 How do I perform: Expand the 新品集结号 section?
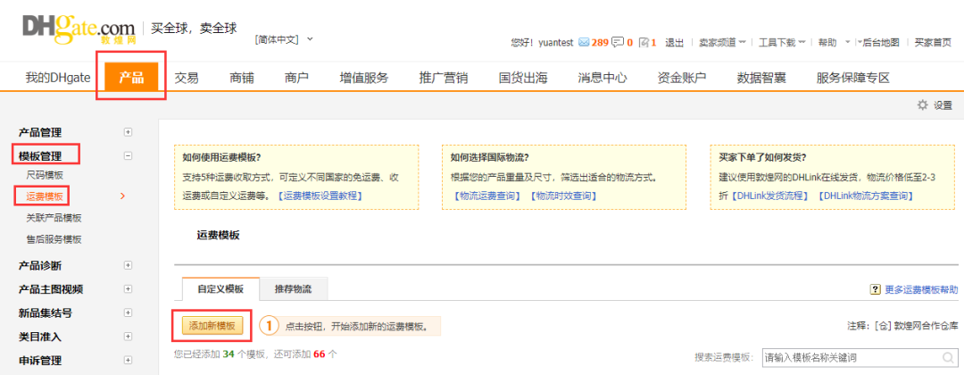click(x=128, y=312)
